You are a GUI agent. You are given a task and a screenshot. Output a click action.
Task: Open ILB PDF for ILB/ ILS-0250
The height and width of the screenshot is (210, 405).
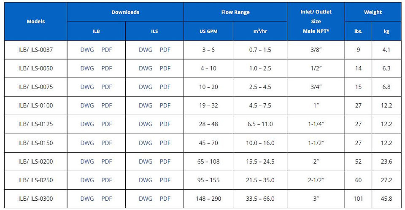point(107,180)
